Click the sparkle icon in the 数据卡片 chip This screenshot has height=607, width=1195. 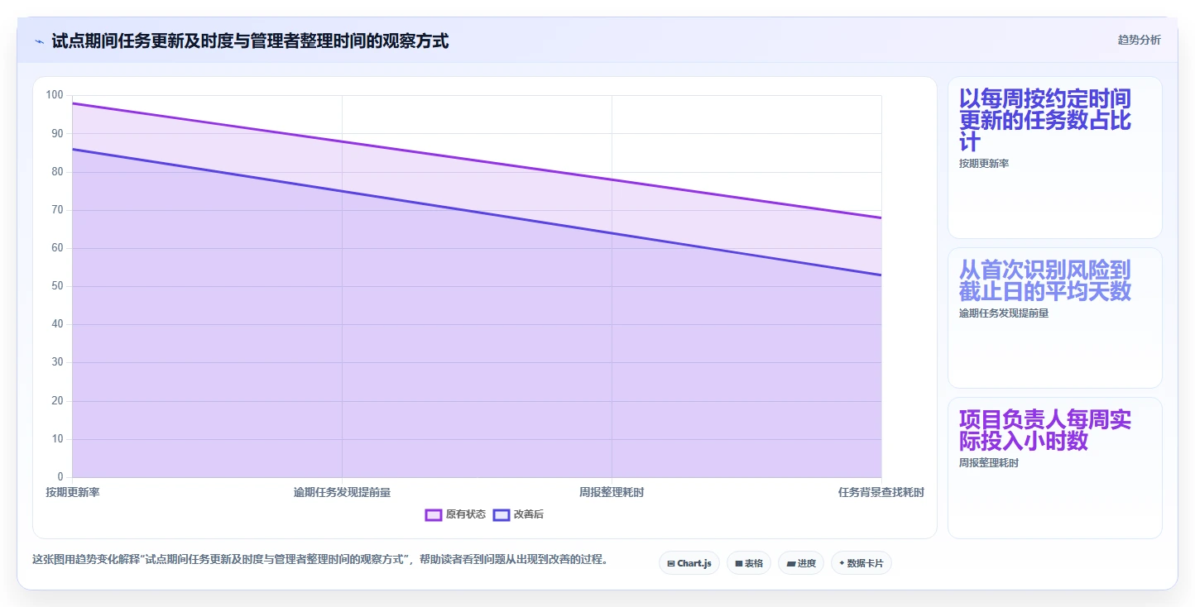point(842,563)
